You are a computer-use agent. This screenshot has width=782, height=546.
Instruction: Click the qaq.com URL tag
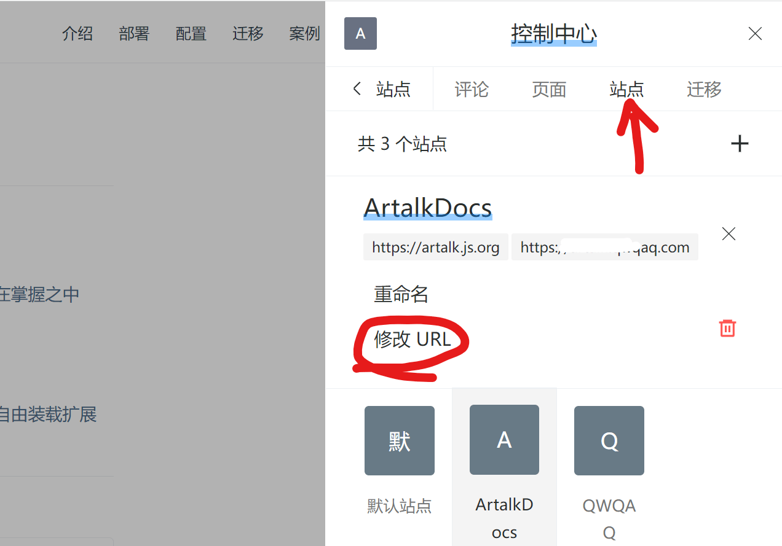click(x=604, y=248)
